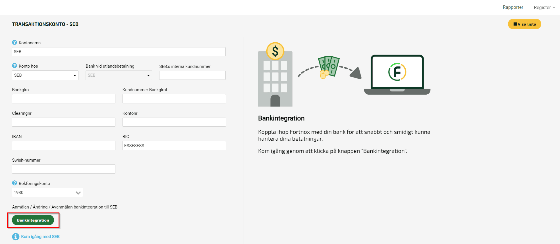Click the BIC field containing ESSESESS
Image resolution: width=560 pixels, height=244 pixels.
coord(174,145)
